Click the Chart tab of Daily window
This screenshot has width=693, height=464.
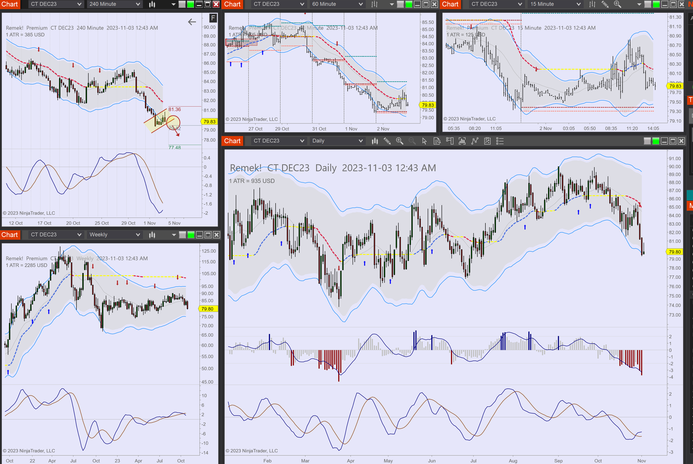coord(232,141)
